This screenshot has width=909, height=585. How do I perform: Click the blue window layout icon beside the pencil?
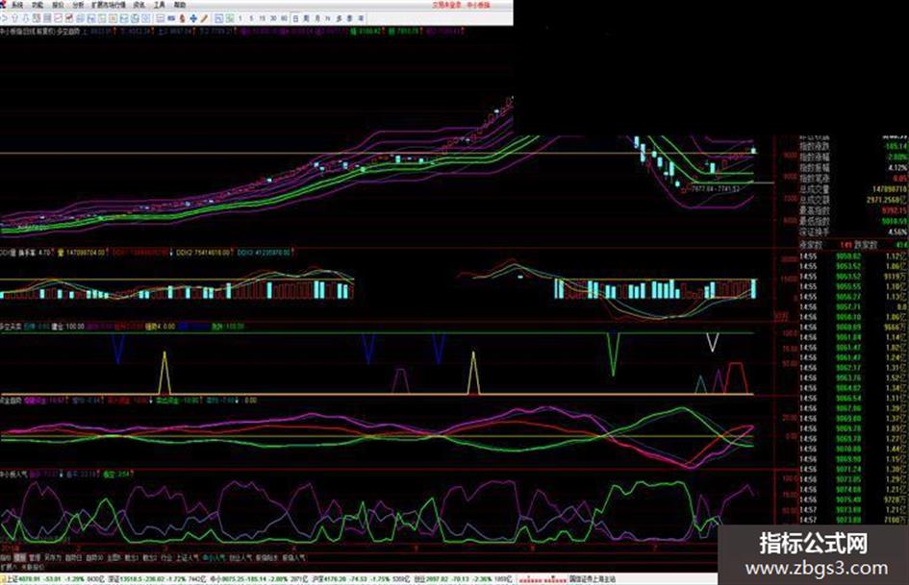[x=219, y=18]
